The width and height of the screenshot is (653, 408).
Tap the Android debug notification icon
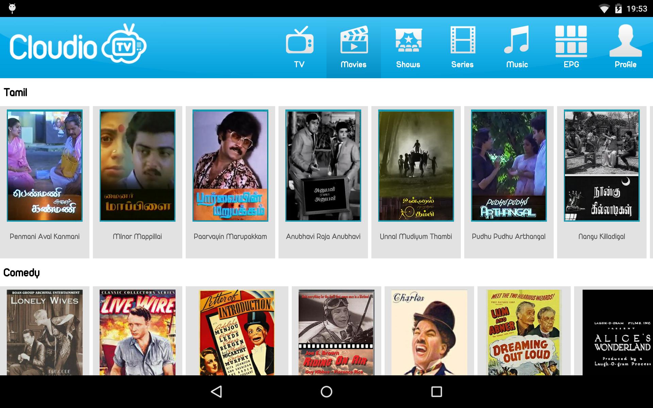click(x=12, y=8)
